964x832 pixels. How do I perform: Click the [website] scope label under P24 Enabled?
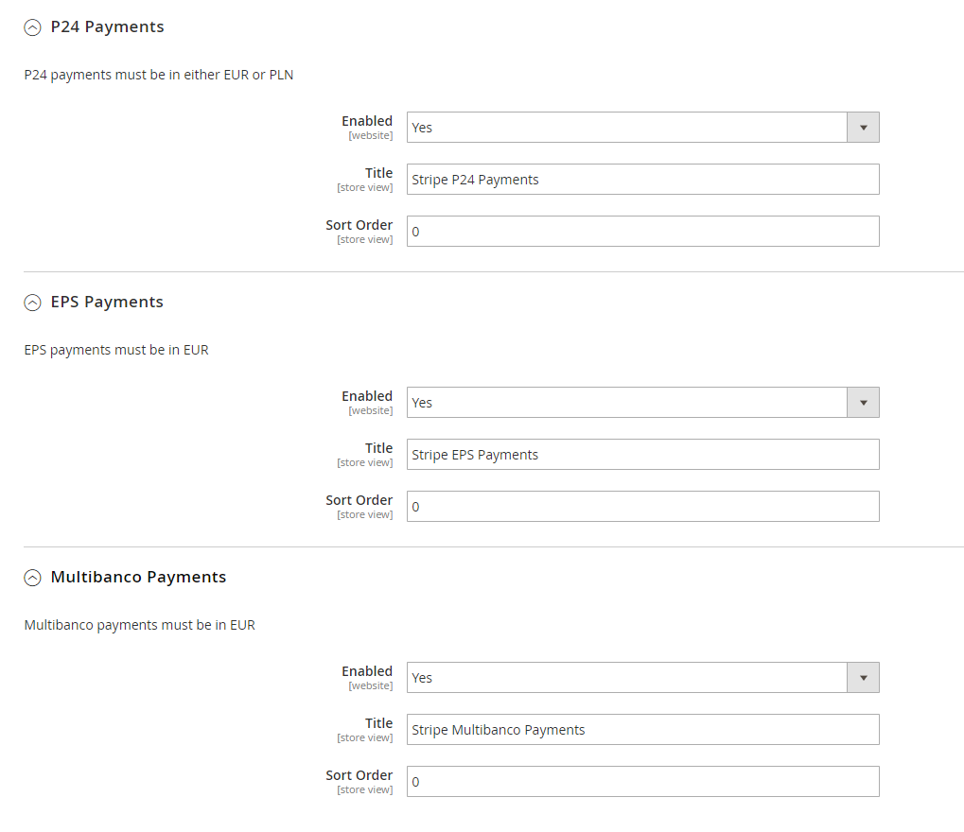click(370, 135)
